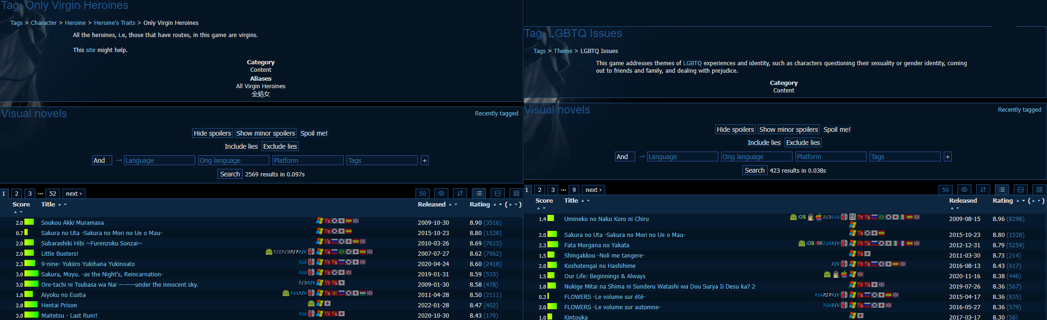The height and width of the screenshot is (320, 1047).
Task: Open the 50 results-per-page dropdown in LGBTQ Issues pane
Action: (946, 190)
